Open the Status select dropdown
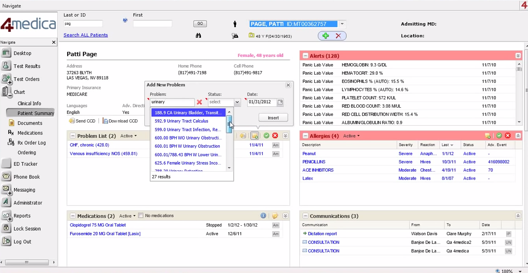This screenshot has height=273, width=528. [237, 102]
